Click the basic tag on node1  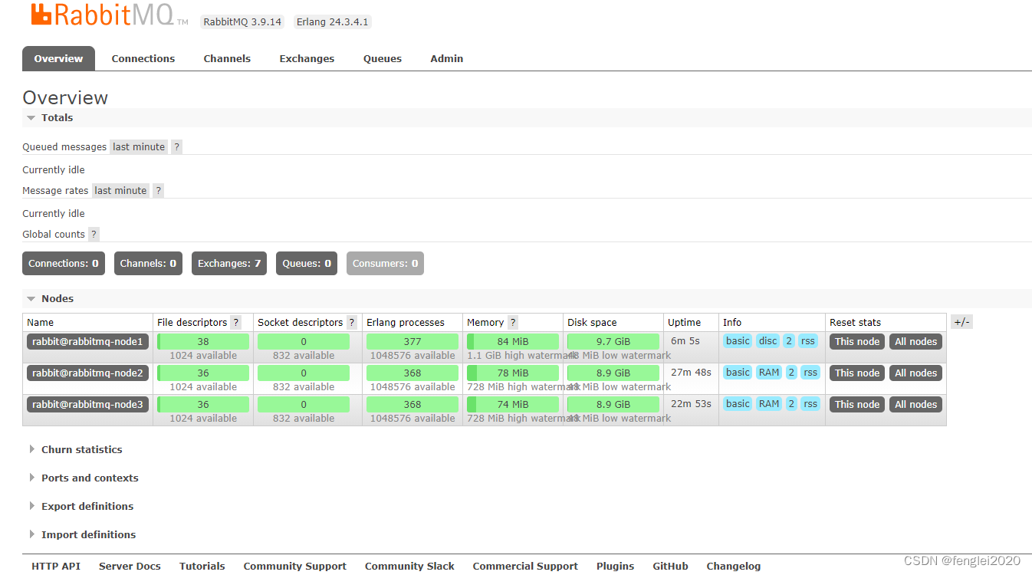738,341
